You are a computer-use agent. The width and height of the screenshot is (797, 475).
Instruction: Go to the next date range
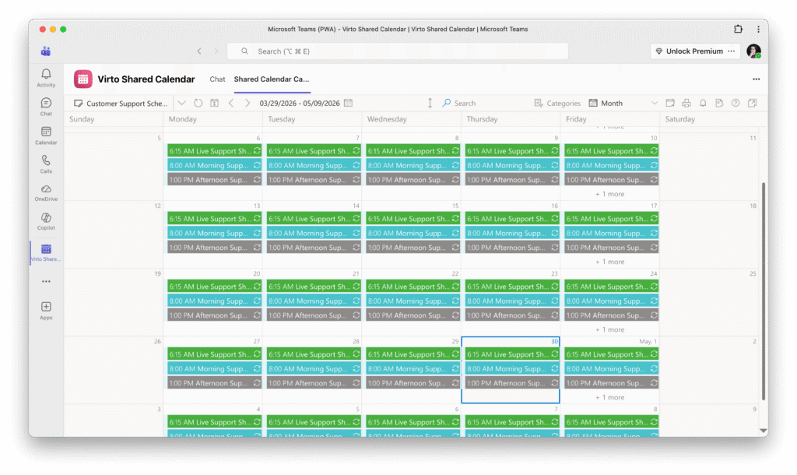coord(248,103)
